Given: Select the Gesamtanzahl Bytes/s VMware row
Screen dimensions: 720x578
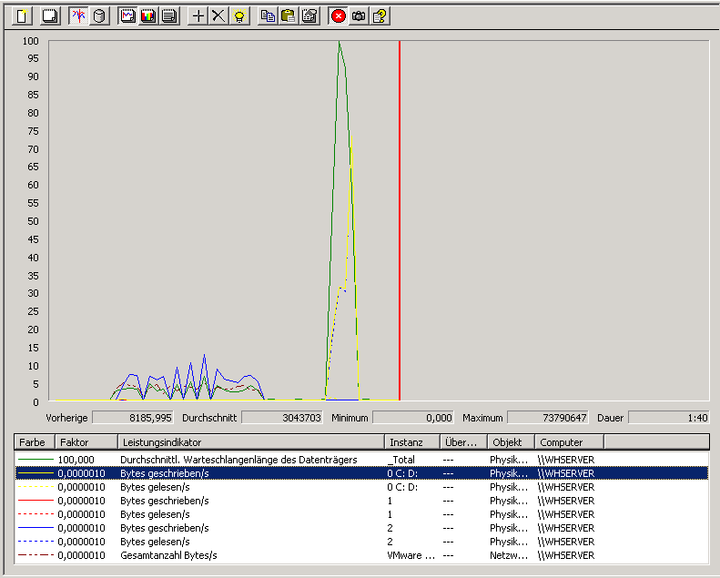Looking at the screenshot, I should [x=362, y=555].
